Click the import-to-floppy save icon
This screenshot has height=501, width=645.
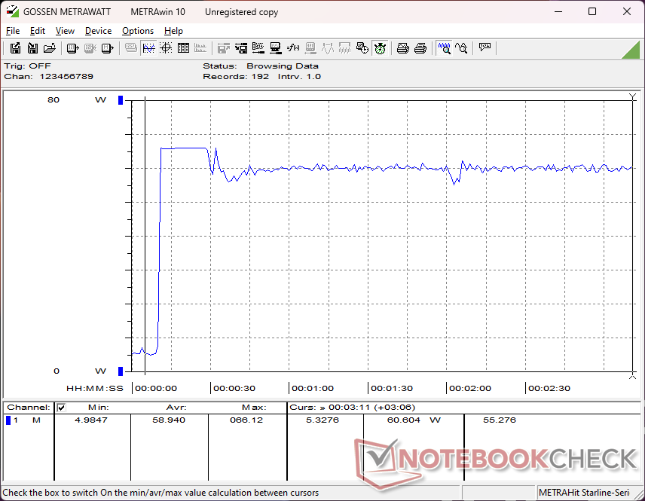pos(32,48)
